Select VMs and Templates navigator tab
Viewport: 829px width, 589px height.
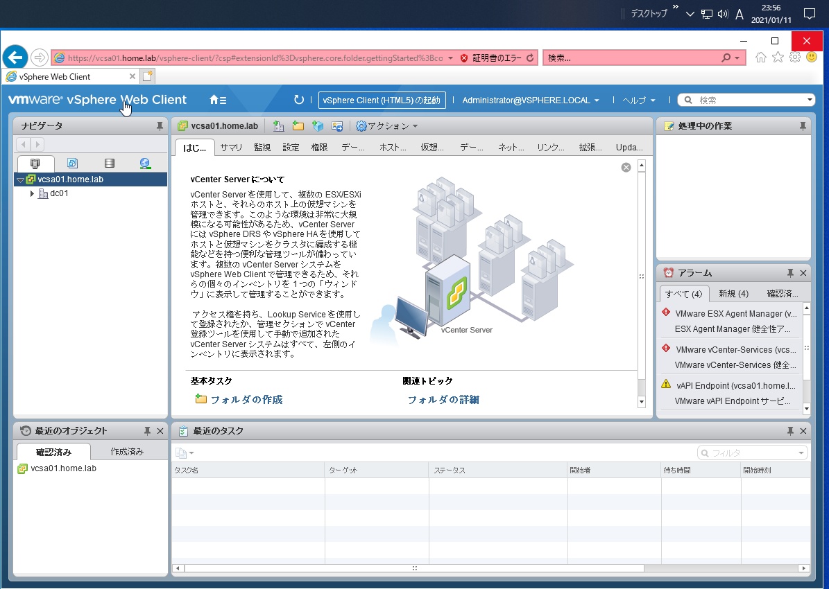click(72, 164)
